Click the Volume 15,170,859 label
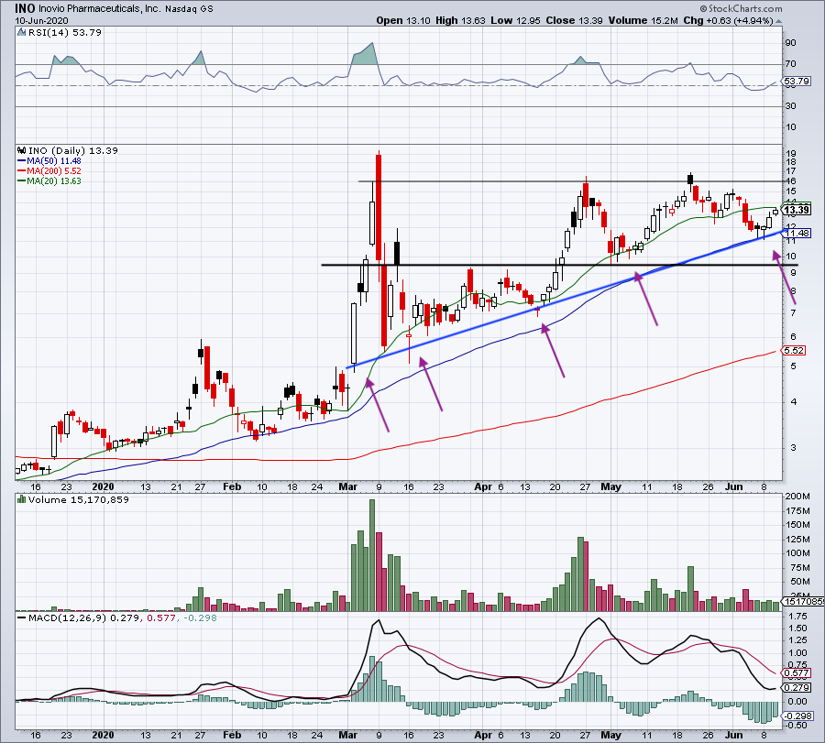The height and width of the screenshot is (743, 825). [x=79, y=500]
